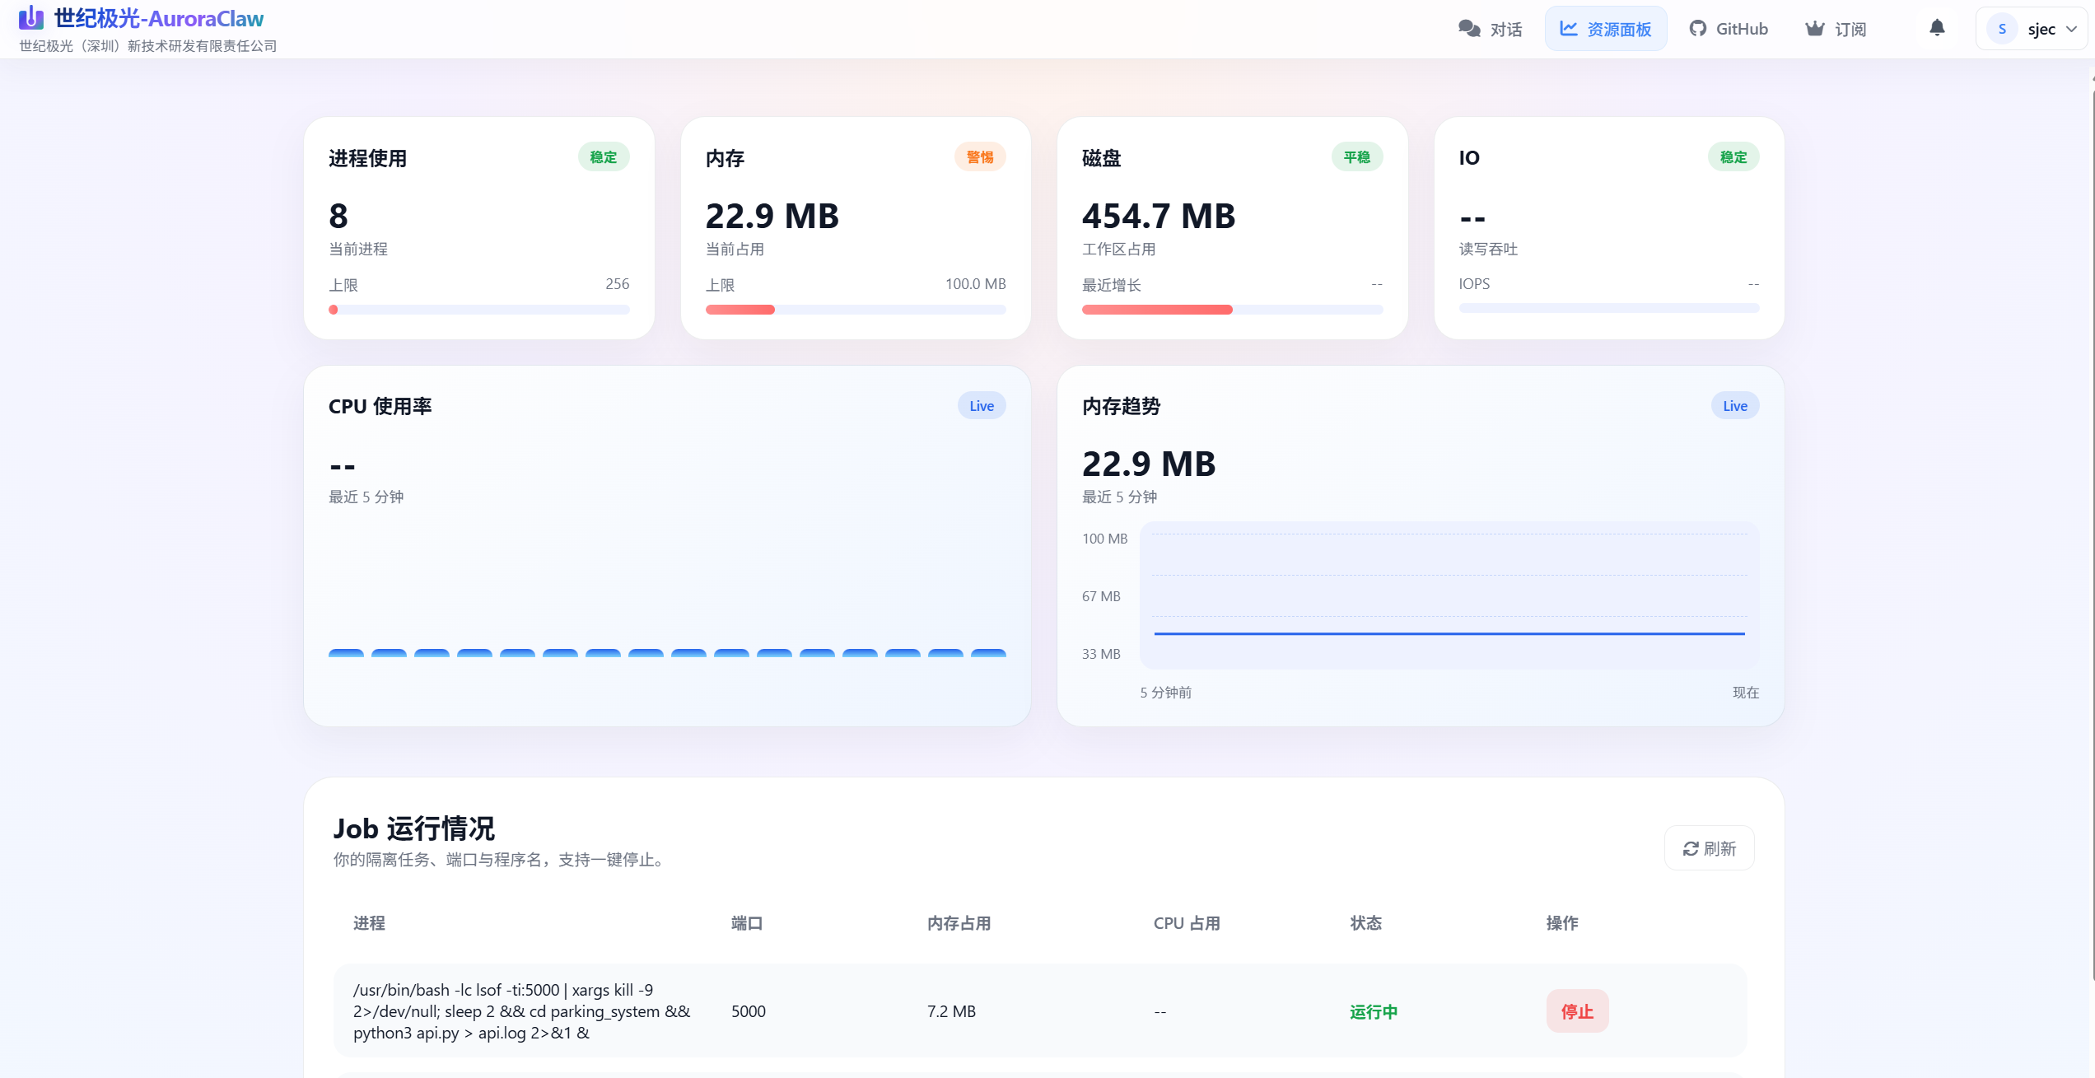Click the disk usage progress bar

point(1232,310)
